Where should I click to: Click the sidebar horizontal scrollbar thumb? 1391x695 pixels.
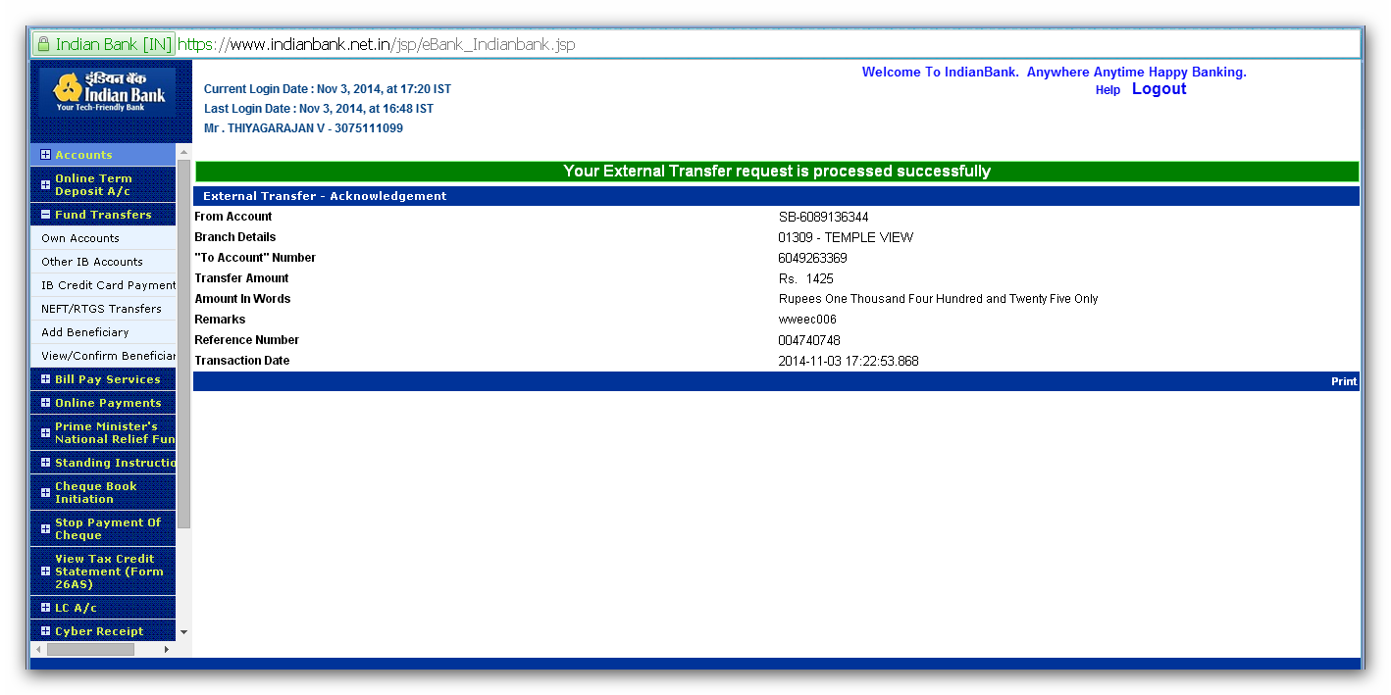coord(90,649)
